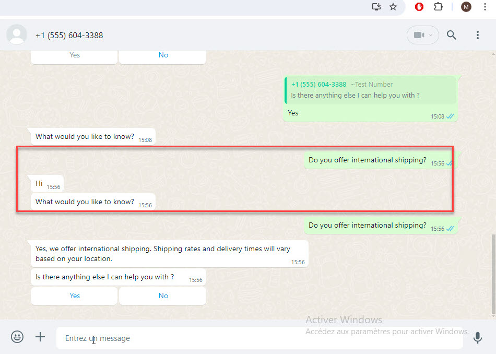Click the install app icon in address bar
This screenshot has width=496, height=354.
376,7
